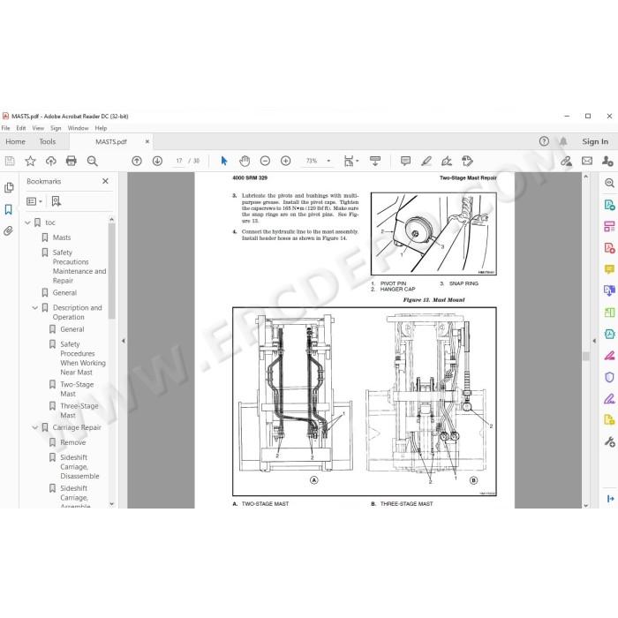Open Safety Precautions Maintenance and Repair bookmark
The image size is (618, 618).
(x=79, y=267)
